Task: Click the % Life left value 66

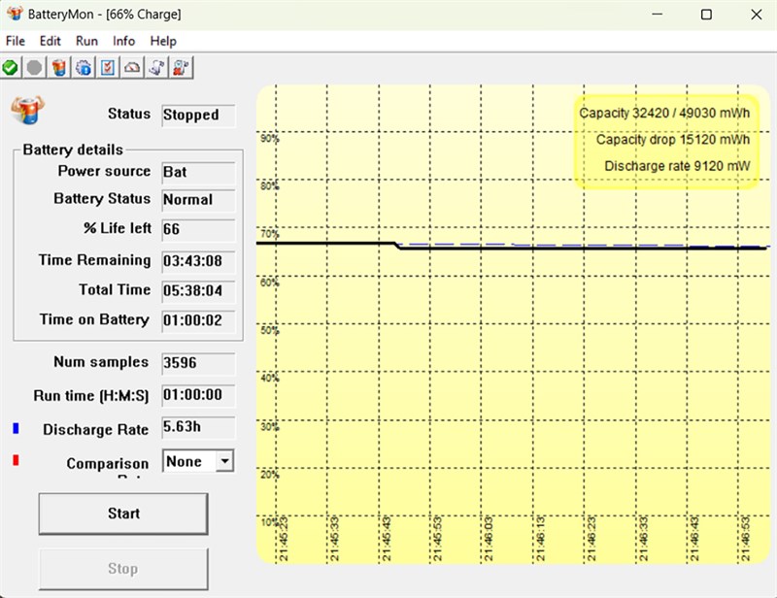Action: pos(198,229)
